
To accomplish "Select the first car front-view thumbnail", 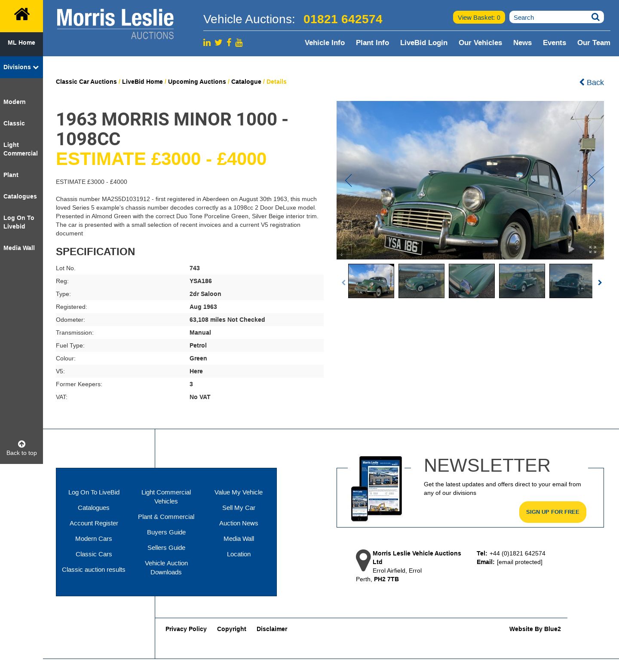I will [x=371, y=281].
